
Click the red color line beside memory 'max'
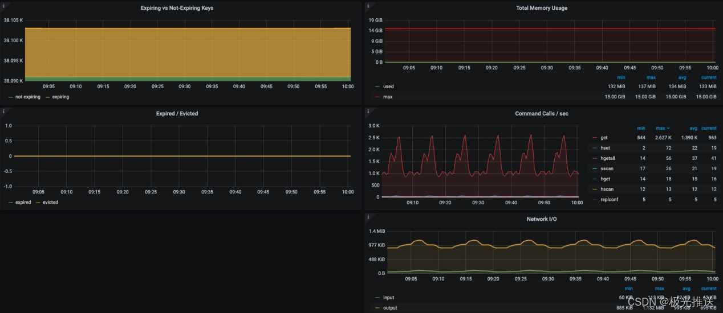[377, 97]
